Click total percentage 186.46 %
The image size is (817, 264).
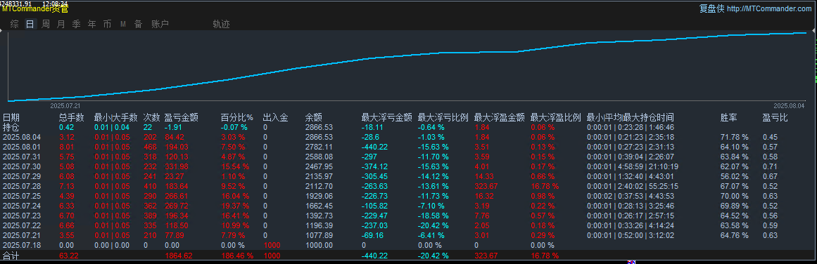(237, 256)
